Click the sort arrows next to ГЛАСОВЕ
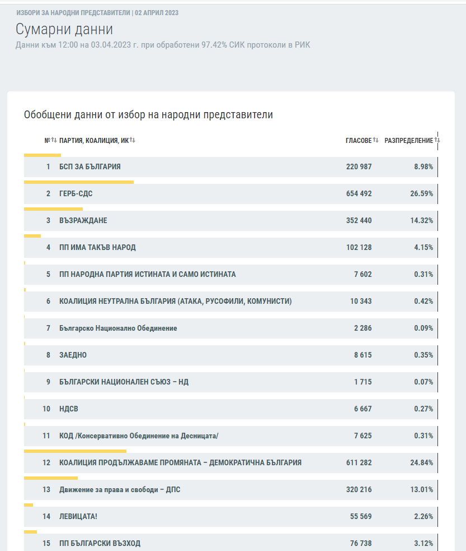This screenshot has width=466, height=551. point(376,140)
